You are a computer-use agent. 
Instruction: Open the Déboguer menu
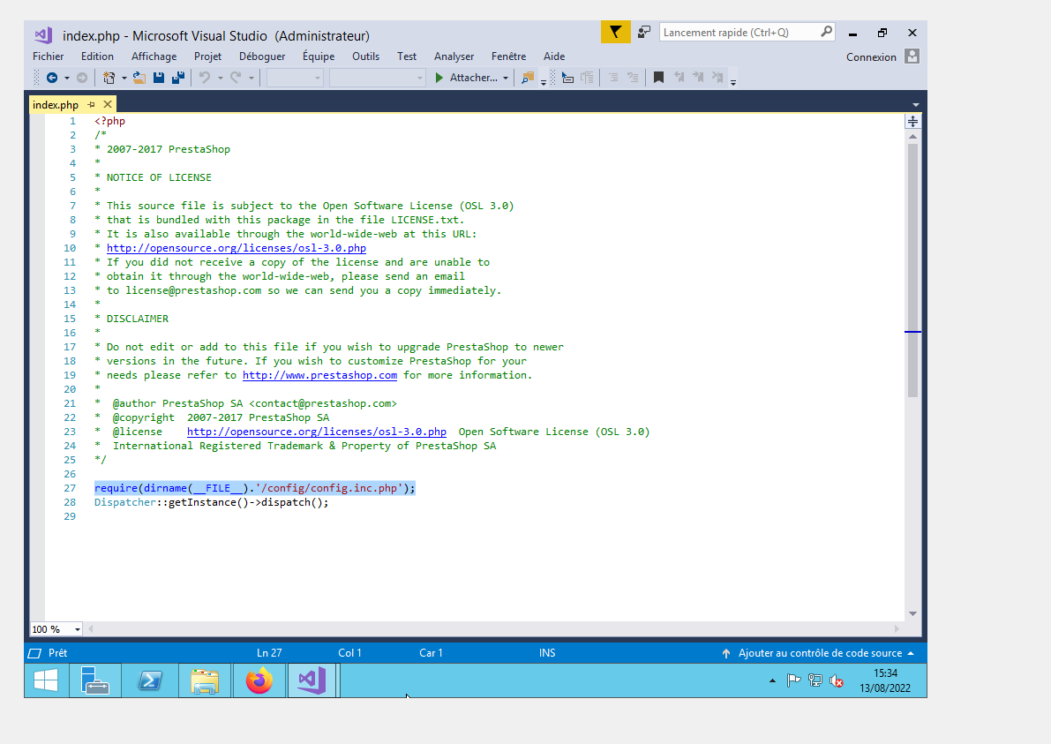tap(262, 56)
